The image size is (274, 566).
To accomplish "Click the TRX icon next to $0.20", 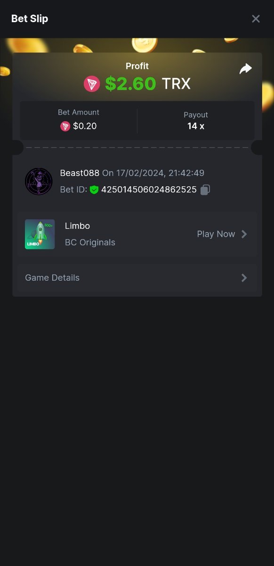I will (65, 126).
